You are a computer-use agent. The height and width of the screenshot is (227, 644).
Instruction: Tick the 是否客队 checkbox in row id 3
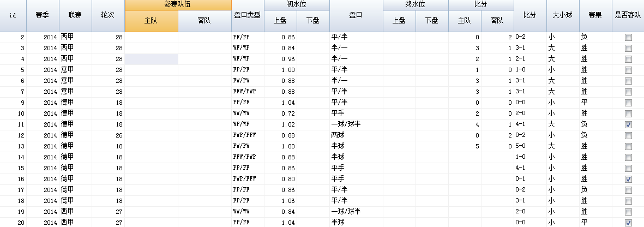click(x=628, y=49)
